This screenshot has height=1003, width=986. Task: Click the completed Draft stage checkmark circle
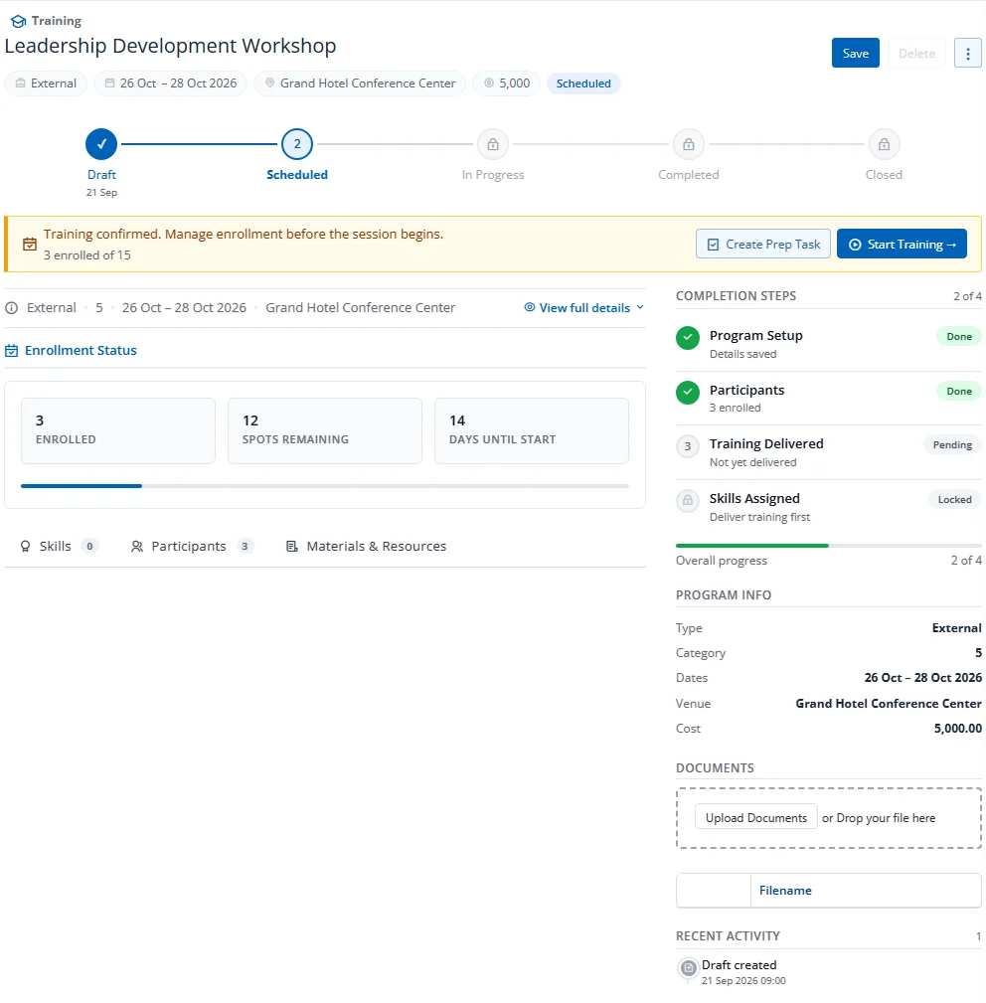click(x=101, y=144)
